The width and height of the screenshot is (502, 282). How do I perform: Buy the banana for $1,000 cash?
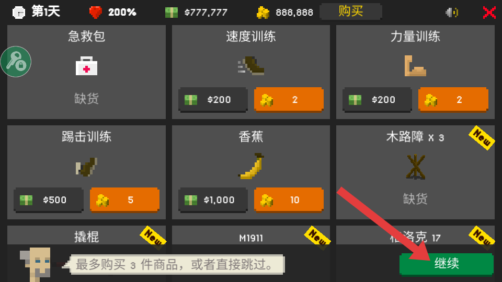click(213, 200)
